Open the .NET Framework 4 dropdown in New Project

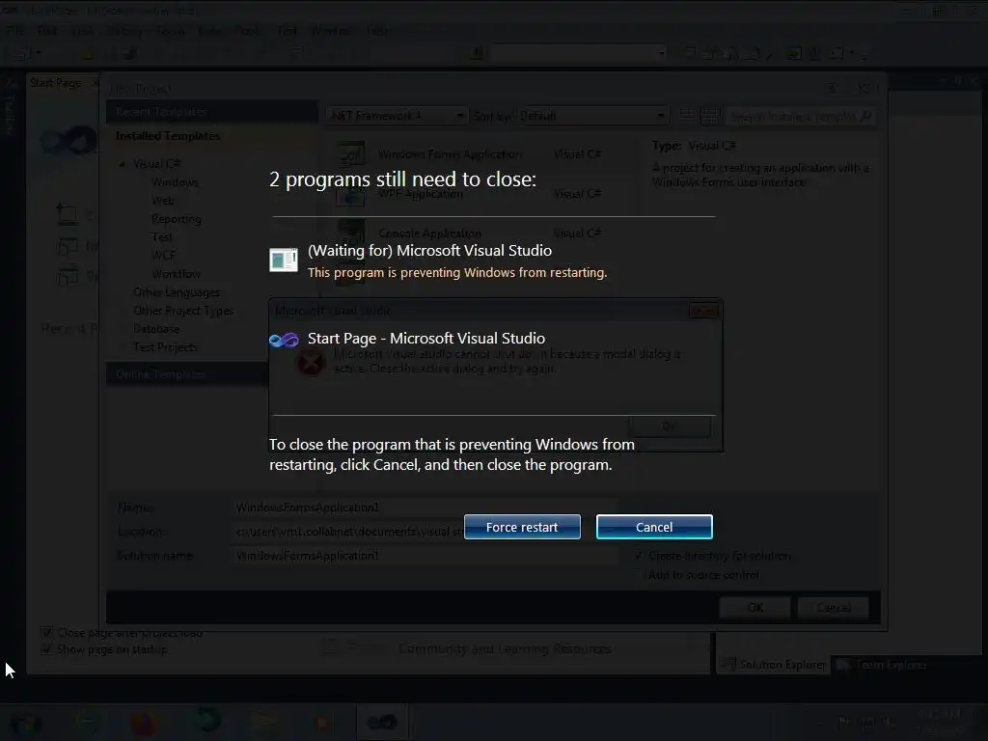[x=397, y=116]
